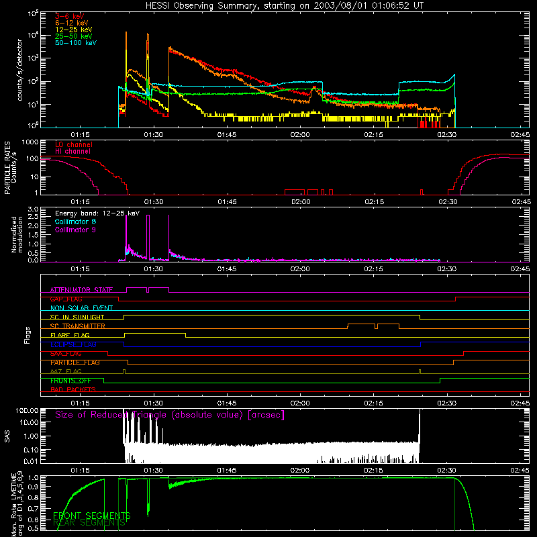Click the HI channel legend label
Image resolution: width=537 pixels, height=537 pixels.
coord(72,152)
